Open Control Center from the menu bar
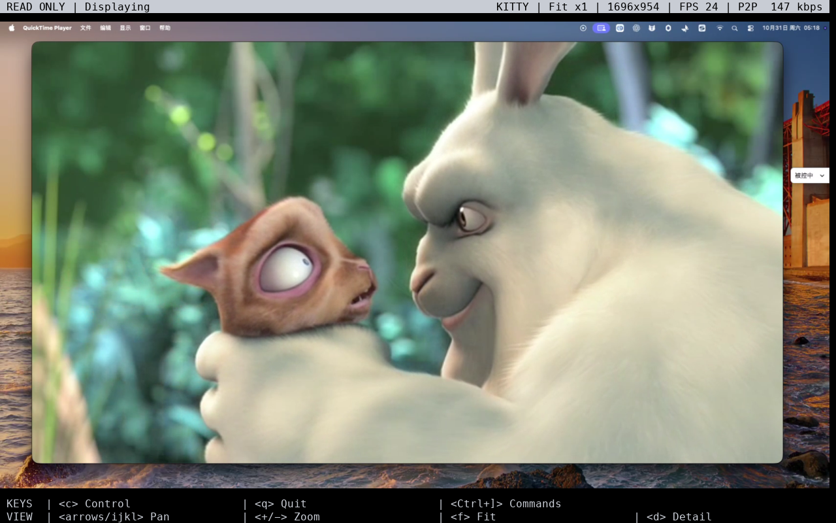 point(750,28)
